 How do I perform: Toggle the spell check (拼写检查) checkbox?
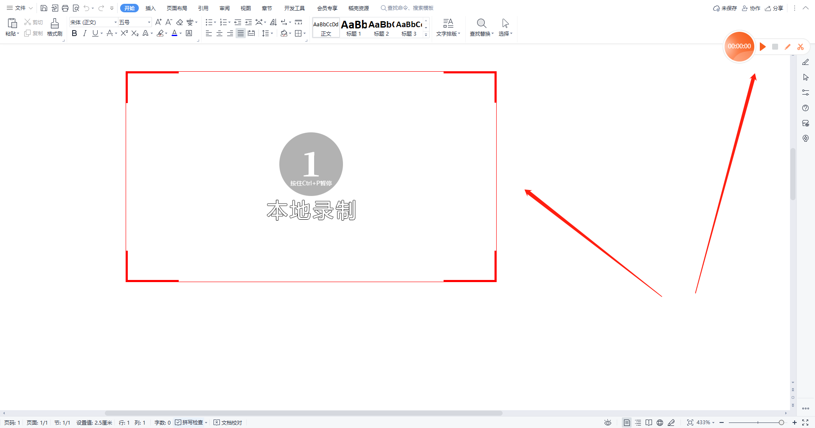coord(178,422)
